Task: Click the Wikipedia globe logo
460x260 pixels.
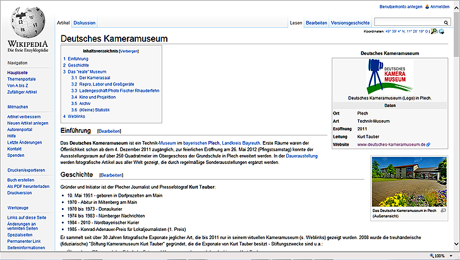Action: (28, 23)
